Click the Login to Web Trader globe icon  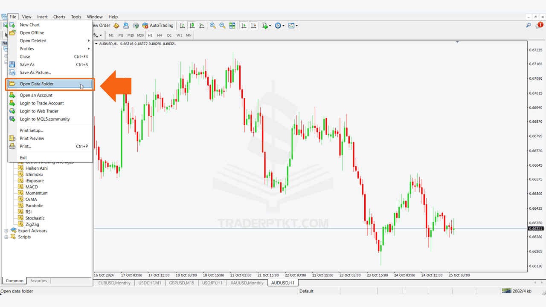[12, 111]
